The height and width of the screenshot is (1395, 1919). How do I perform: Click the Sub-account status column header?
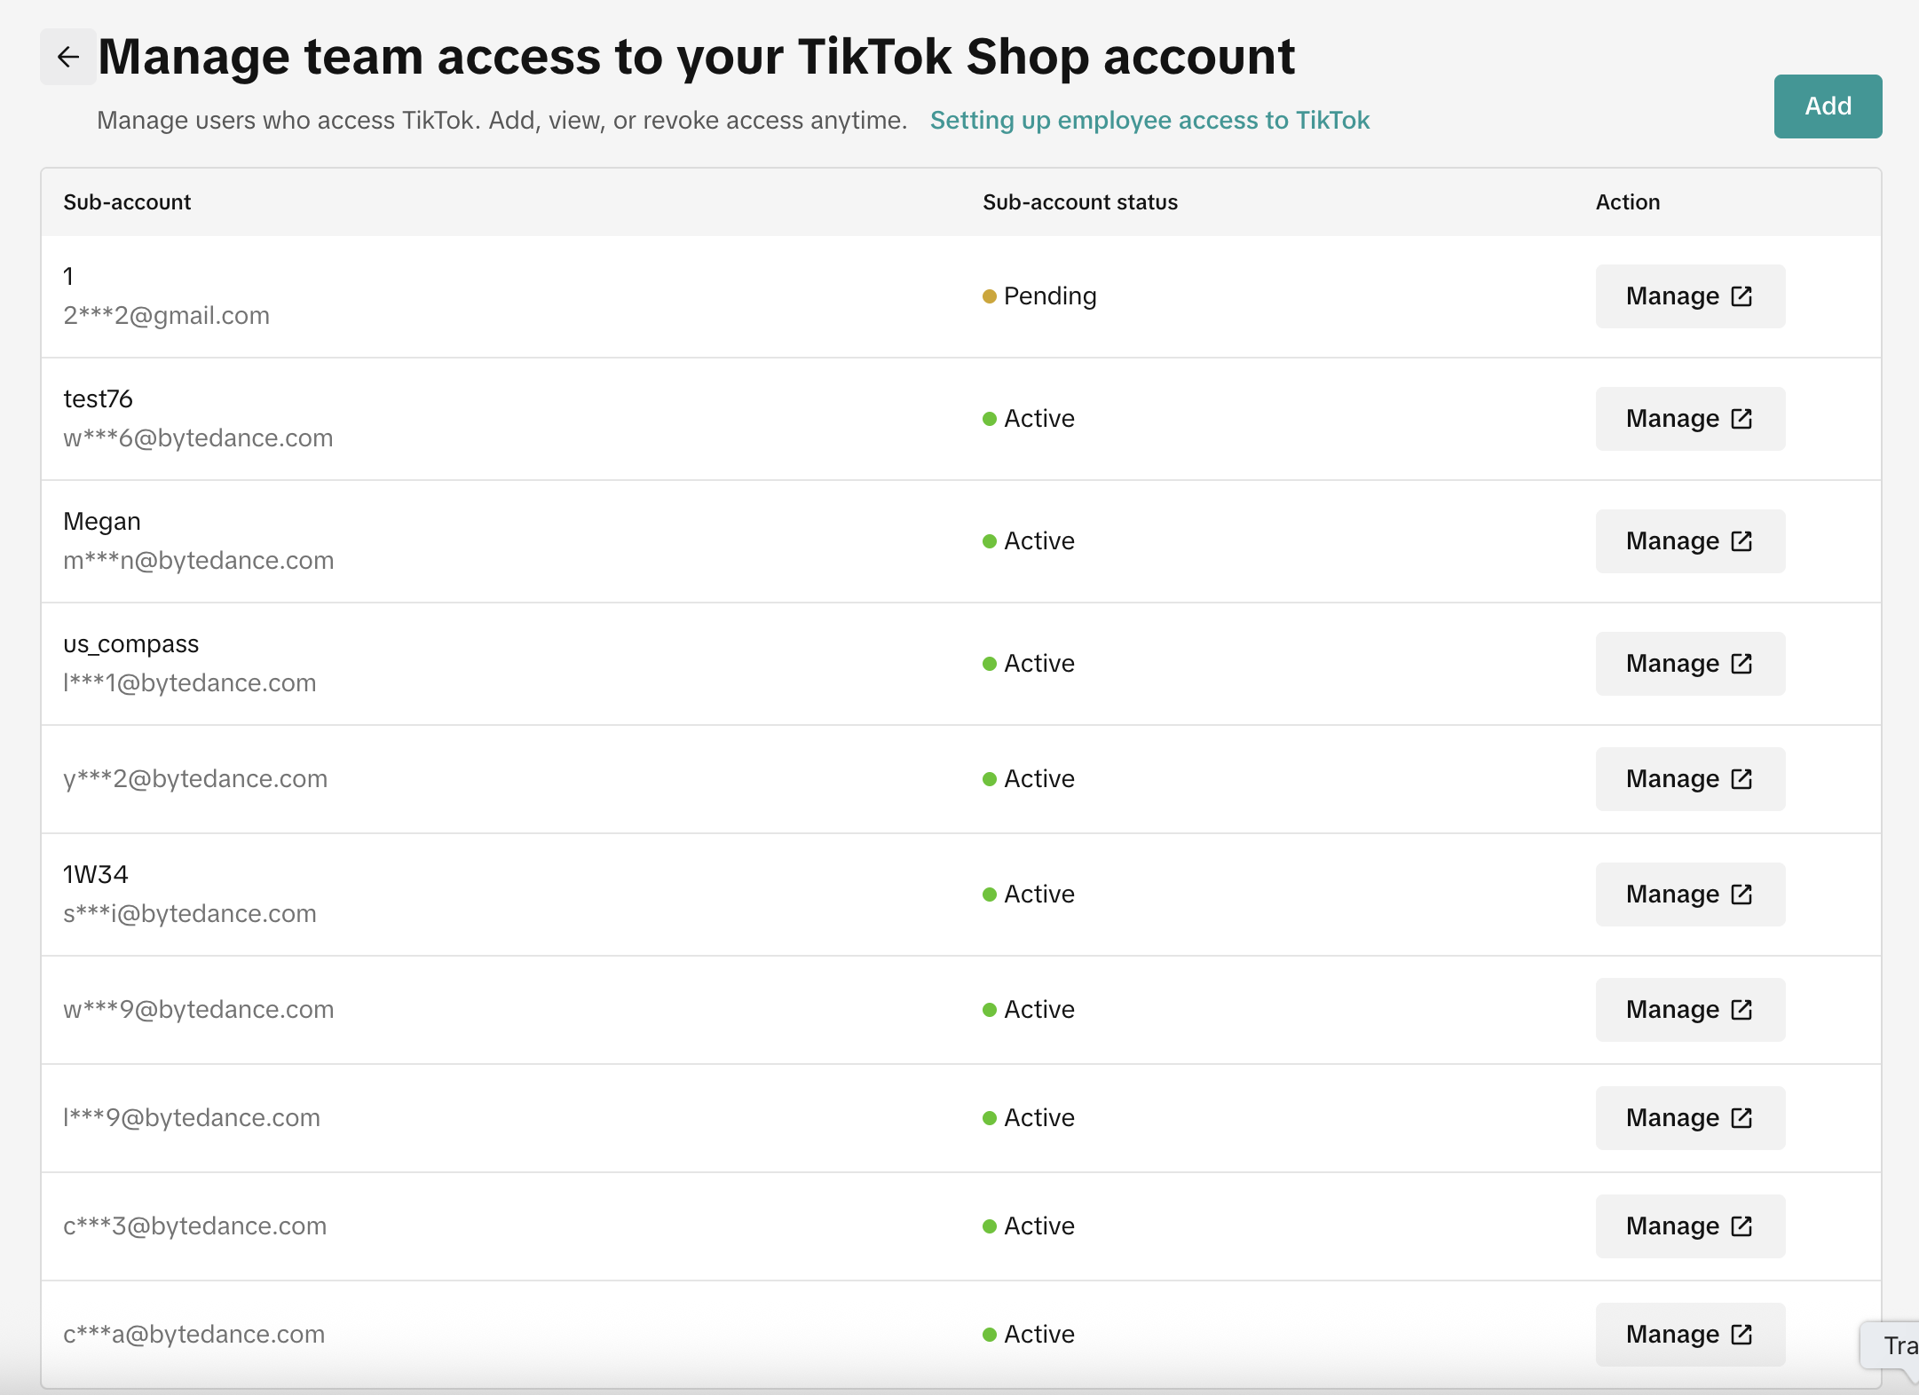(x=1079, y=202)
